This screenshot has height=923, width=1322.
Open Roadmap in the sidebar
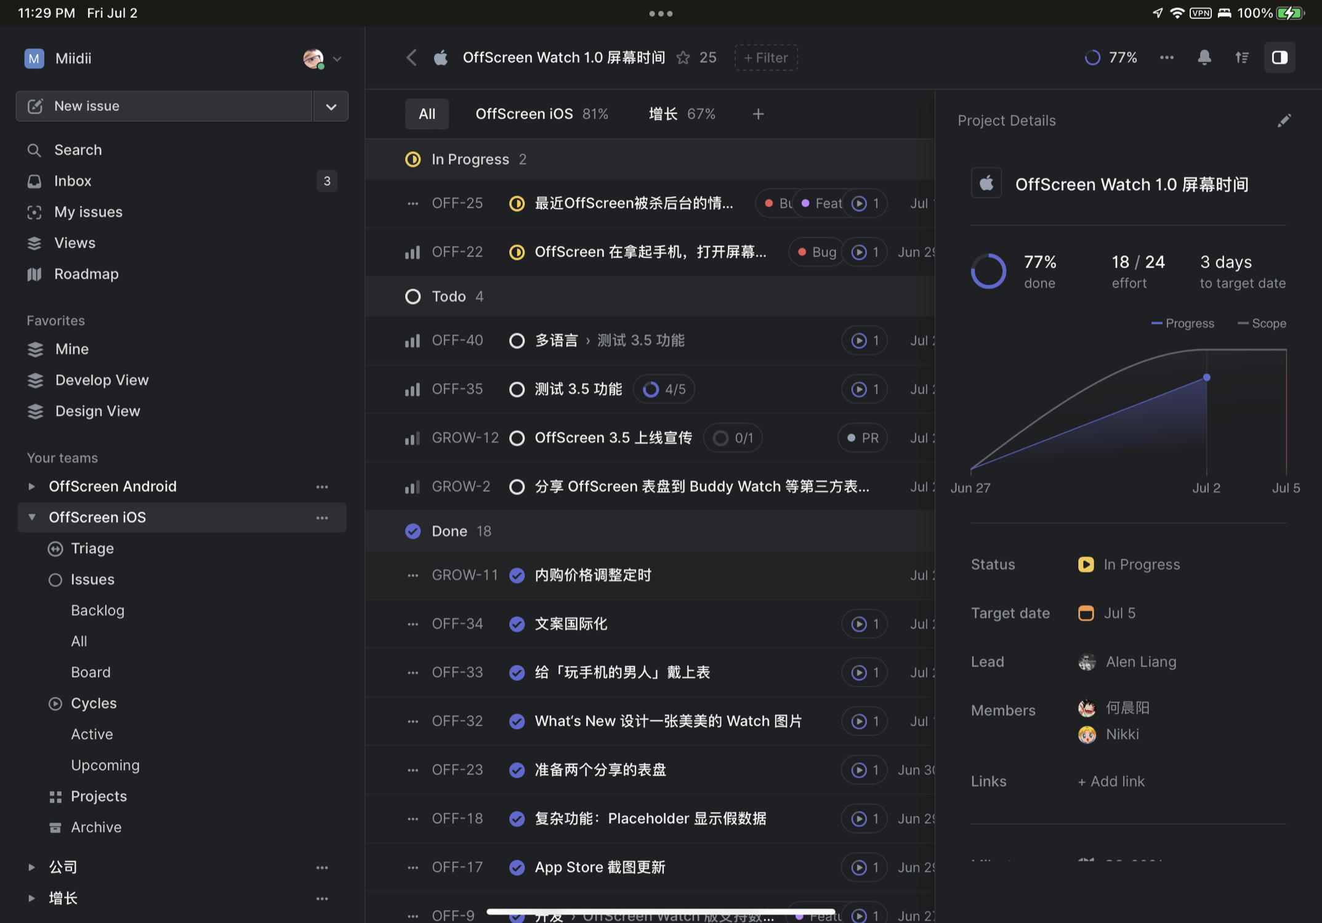(x=86, y=274)
